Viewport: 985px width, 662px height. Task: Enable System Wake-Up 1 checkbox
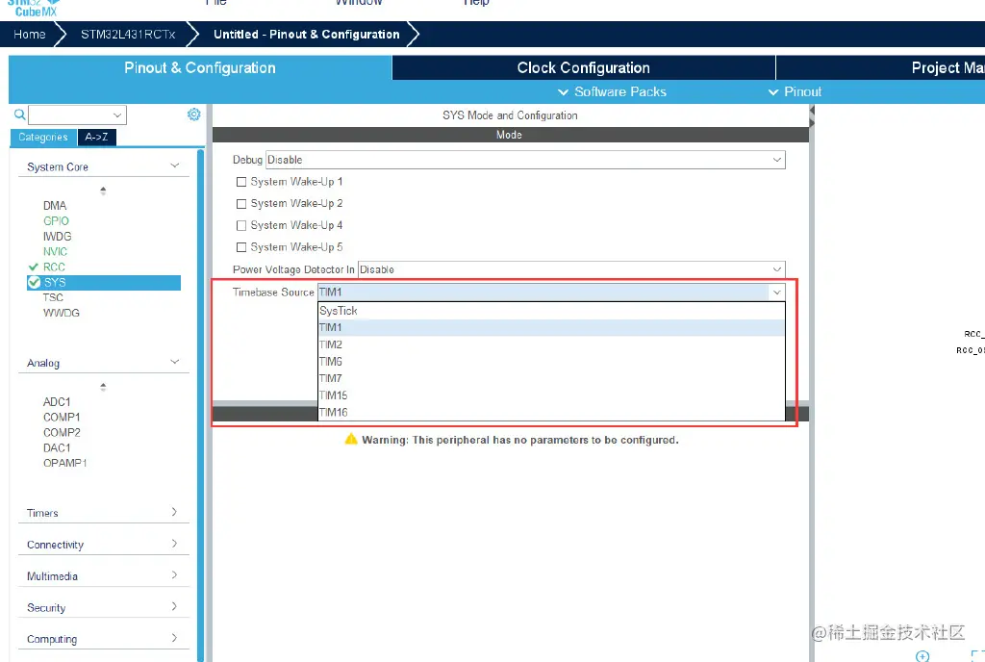tap(240, 182)
